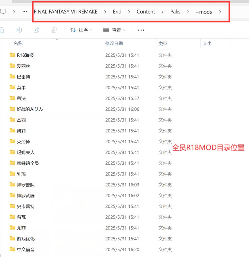
Task: Click the Delete (trash) icon
Action: [x=54, y=30]
